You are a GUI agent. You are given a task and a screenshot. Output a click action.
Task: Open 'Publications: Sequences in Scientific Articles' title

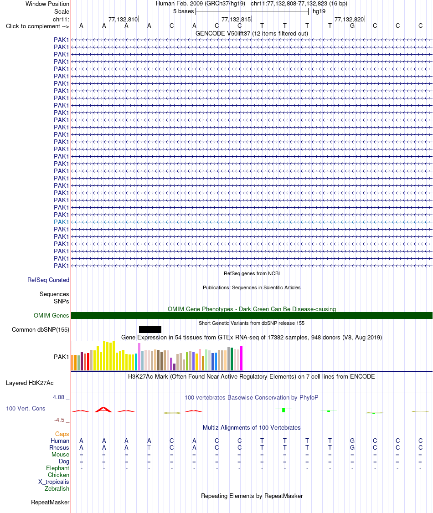[252, 287]
